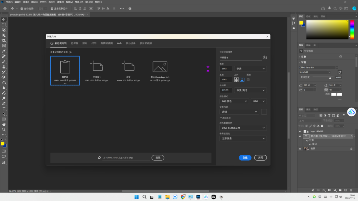Viewport: 358px width, 201px height.
Task: Select the 默认 Photoshop 大小 preset thumbnail
Action: (160, 70)
